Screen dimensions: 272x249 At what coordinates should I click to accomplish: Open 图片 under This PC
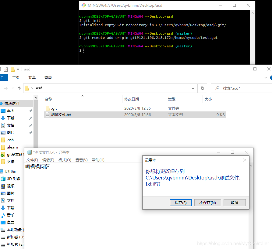click(11, 193)
